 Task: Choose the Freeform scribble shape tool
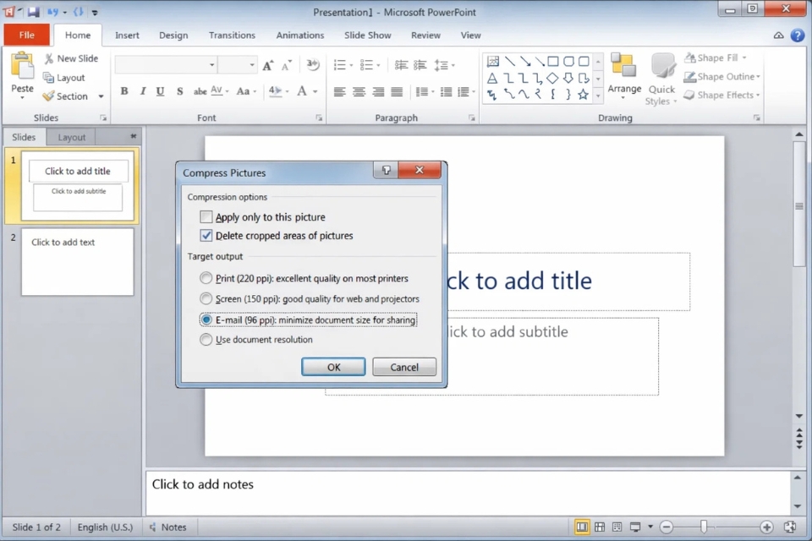(492, 95)
